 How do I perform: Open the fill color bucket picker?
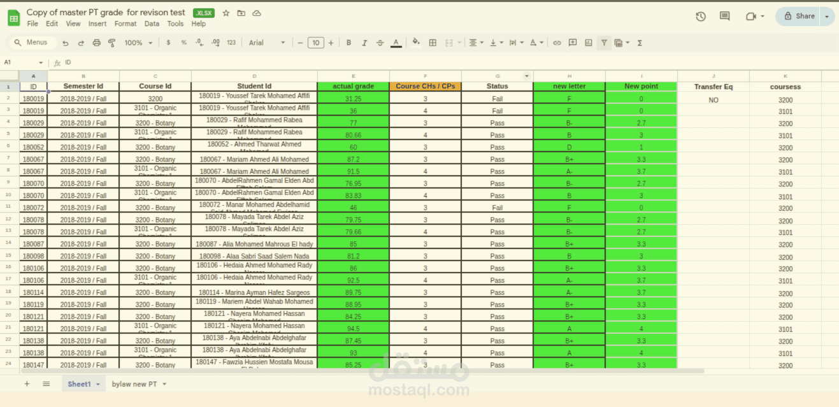tap(416, 43)
